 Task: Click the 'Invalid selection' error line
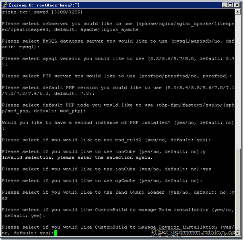pyautogui.click(x=77, y=157)
